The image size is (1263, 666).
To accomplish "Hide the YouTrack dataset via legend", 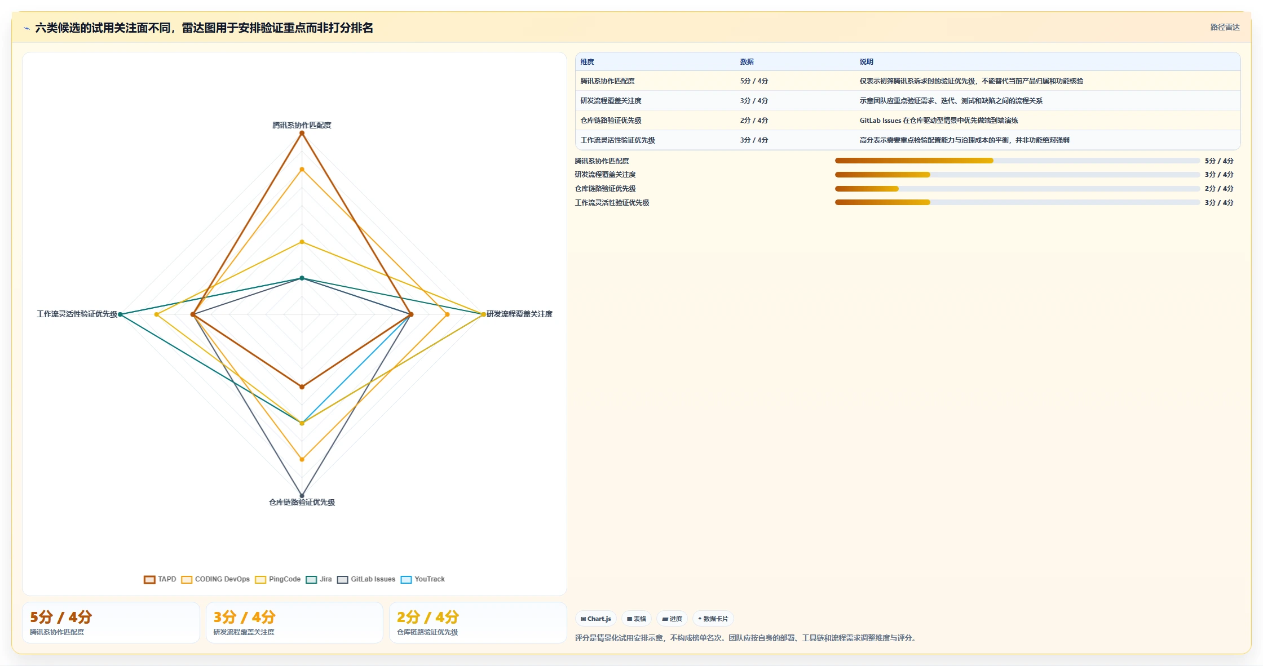I will click(x=406, y=579).
